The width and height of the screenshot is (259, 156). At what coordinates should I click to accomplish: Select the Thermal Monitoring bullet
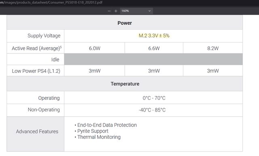[98, 137]
